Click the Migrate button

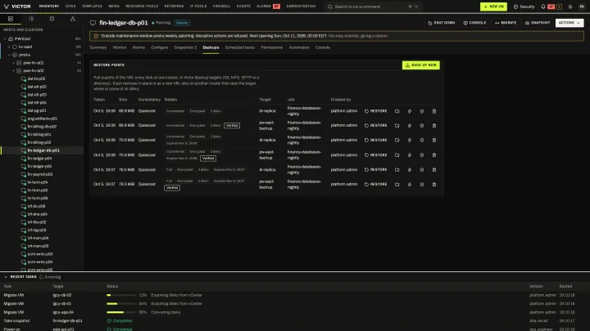506,23
